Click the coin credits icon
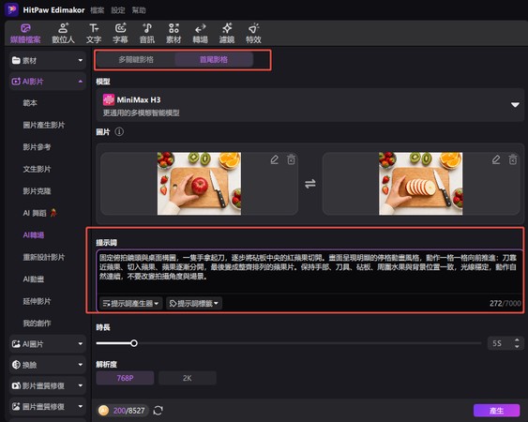This screenshot has height=422, width=528. point(103,410)
